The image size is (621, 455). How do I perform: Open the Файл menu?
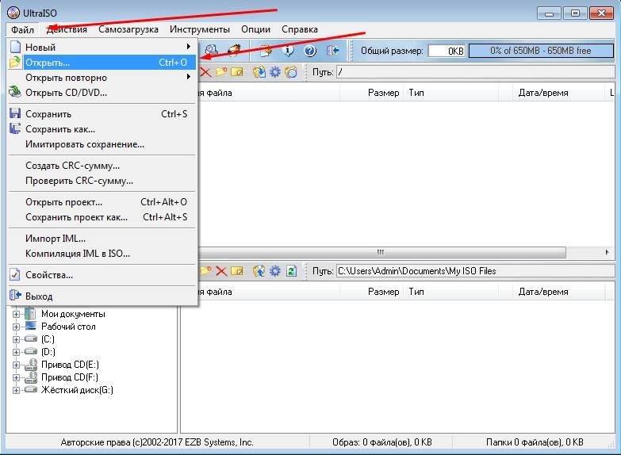point(22,29)
